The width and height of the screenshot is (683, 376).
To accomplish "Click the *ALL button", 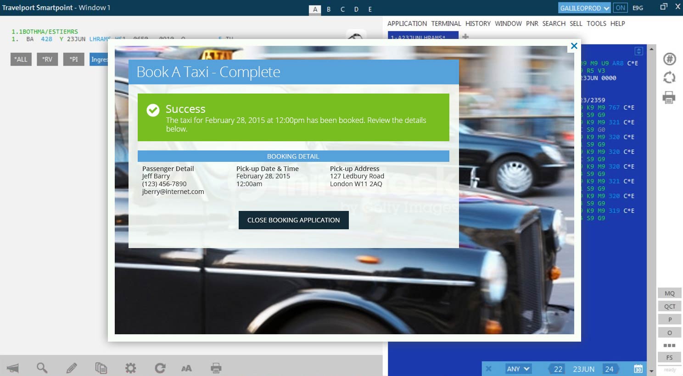I will click(x=21, y=59).
